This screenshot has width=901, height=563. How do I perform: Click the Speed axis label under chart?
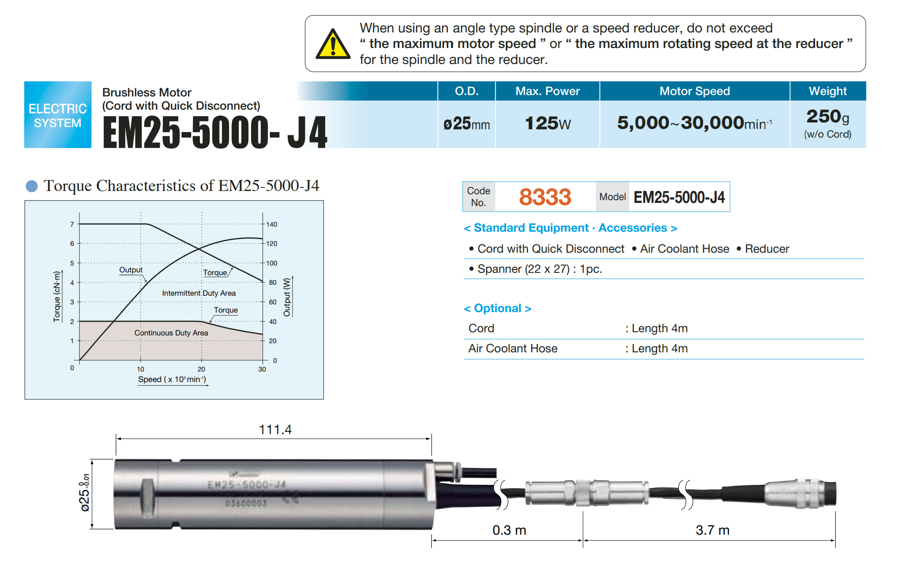click(172, 379)
